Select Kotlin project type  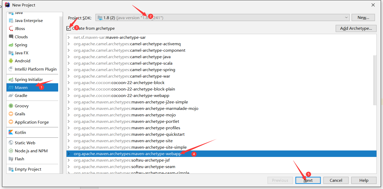click(32, 132)
